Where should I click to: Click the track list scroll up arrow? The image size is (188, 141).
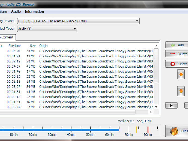point(156,46)
